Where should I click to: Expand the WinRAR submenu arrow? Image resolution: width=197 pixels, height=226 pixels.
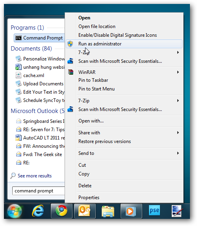pyautogui.click(x=178, y=72)
